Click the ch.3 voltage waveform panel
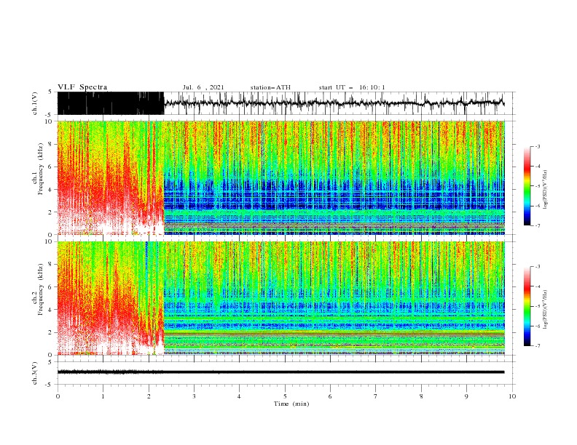Screen dimensions: 577x445 pyautogui.click(x=285, y=373)
